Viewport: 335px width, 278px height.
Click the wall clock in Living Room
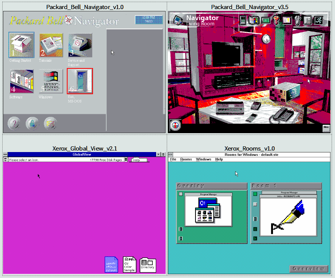tap(267, 39)
